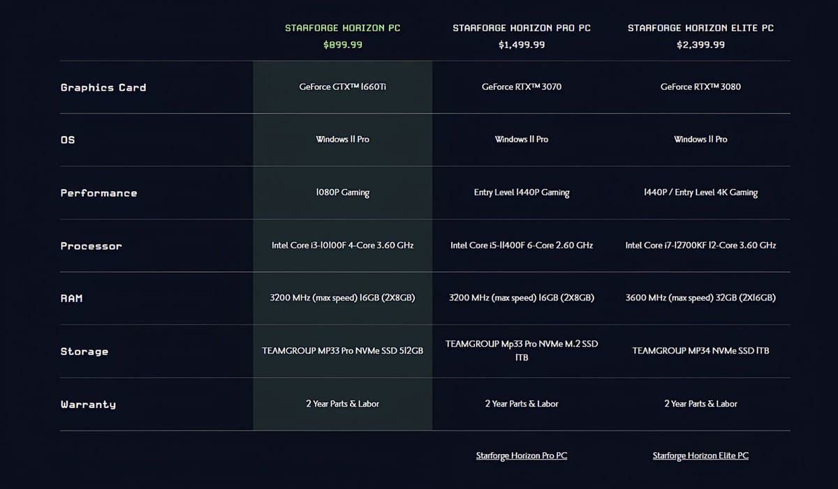Click the $2,399.99 price
Viewport: 838px width, 489px height.
click(x=700, y=45)
